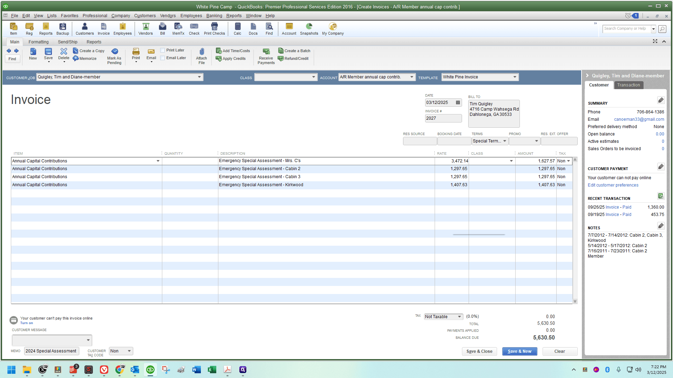Select the Receive Payments icon
This screenshot has width=673, height=378.
click(266, 56)
